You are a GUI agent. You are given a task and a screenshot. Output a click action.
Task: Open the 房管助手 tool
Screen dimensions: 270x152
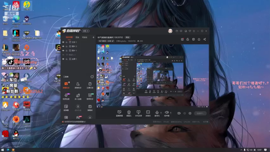coord(78,85)
